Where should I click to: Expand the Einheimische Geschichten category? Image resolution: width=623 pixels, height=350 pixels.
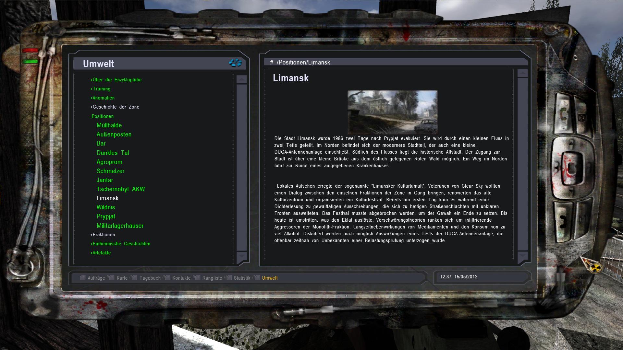click(120, 244)
